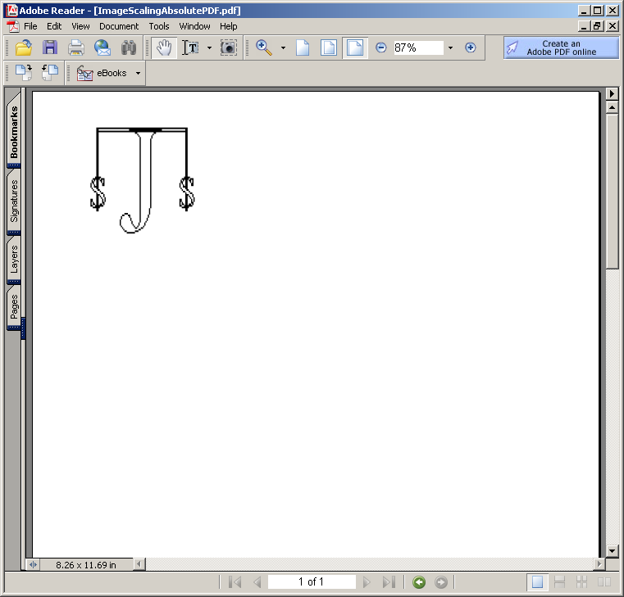Go forward to next view arrow

pyautogui.click(x=441, y=582)
